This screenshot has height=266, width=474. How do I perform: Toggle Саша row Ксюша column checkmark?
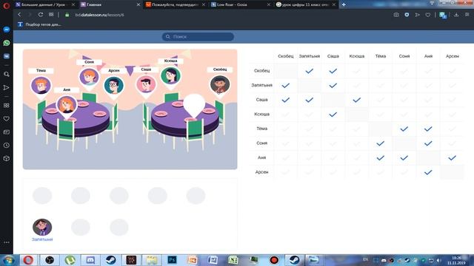click(357, 100)
